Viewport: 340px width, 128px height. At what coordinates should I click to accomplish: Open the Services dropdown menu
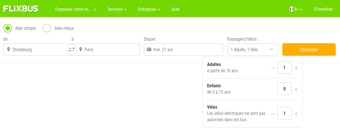(117, 9)
